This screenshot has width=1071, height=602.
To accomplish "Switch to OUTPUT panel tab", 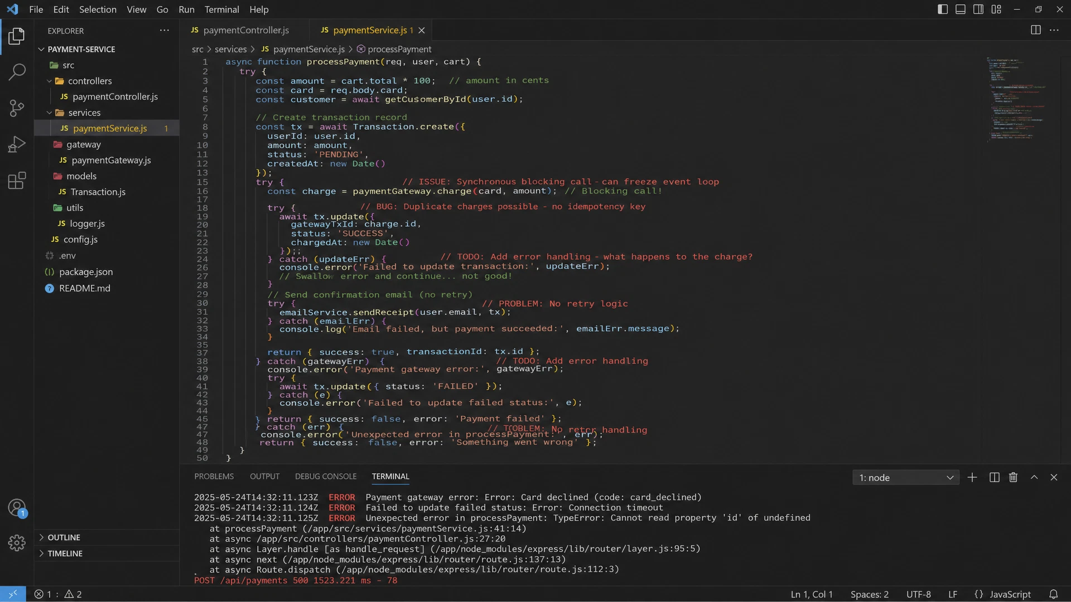I will click(264, 477).
